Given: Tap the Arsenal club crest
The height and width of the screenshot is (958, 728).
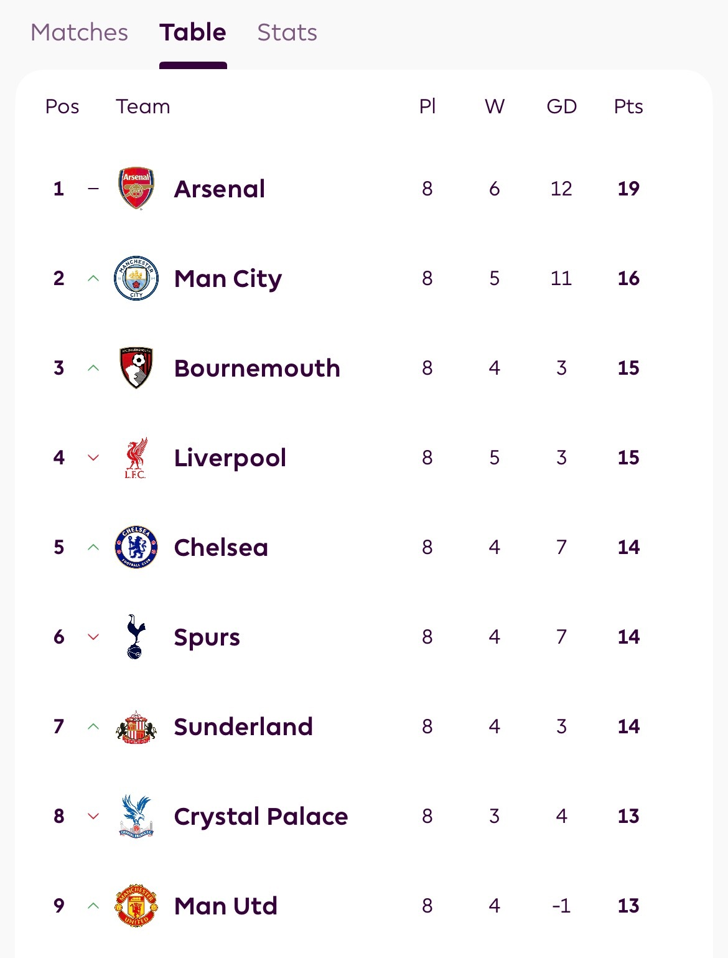Looking at the screenshot, I should (136, 188).
